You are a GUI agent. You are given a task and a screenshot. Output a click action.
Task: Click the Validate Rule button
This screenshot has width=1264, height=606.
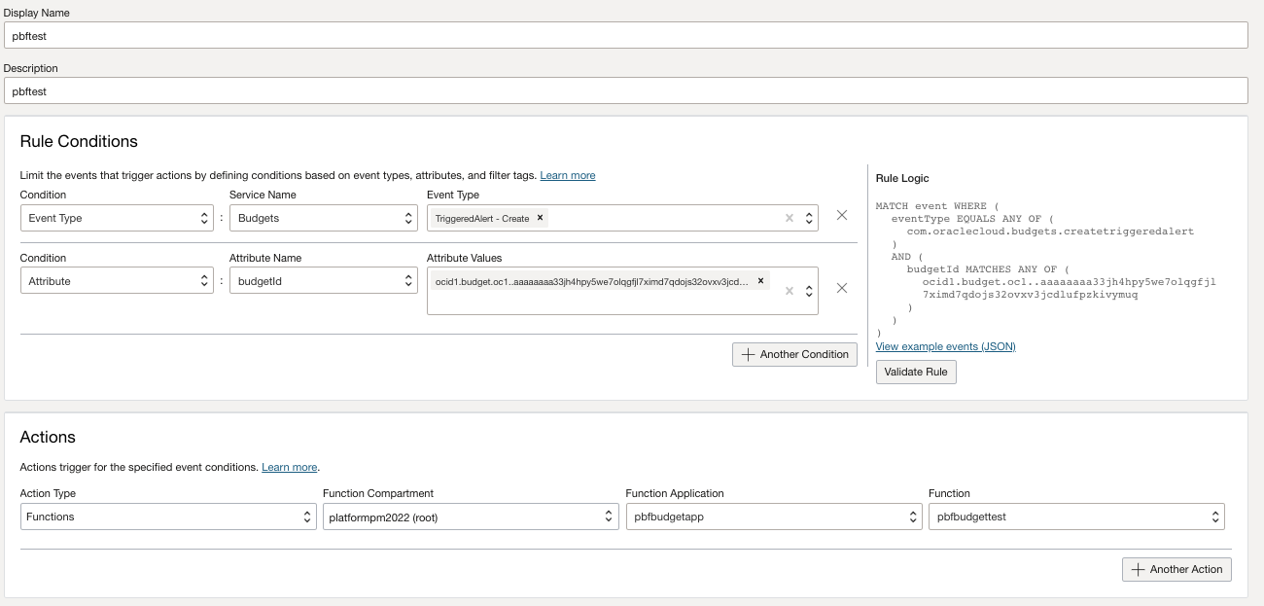[x=915, y=372]
